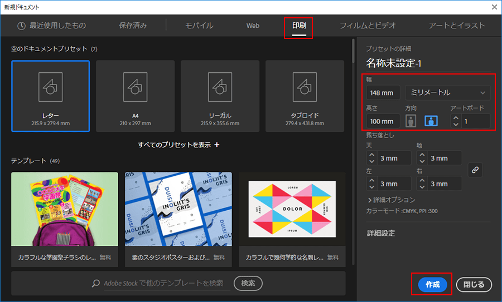Click the 閉じる button
Viewport: 502px width, 302px height.
(x=474, y=284)
